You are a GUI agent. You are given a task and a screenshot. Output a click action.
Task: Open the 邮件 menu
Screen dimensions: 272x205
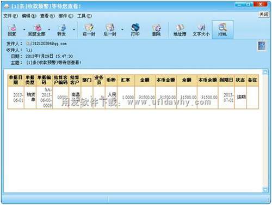point(66,16)
